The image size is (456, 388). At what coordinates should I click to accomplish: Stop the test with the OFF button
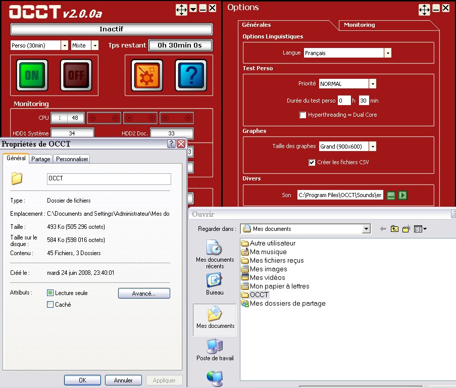[76, 75]
